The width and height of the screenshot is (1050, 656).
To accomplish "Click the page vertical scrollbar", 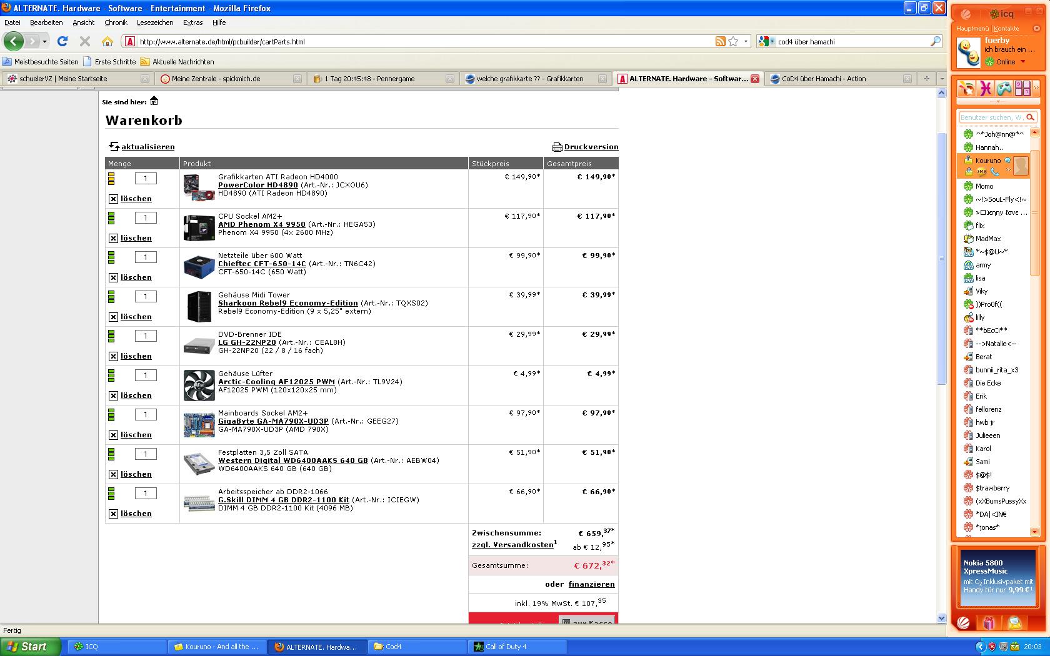I will (942, 259).
